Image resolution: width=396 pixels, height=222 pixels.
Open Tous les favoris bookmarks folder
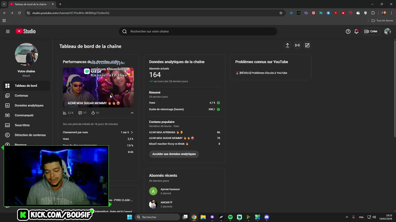[x=382, y=21]
